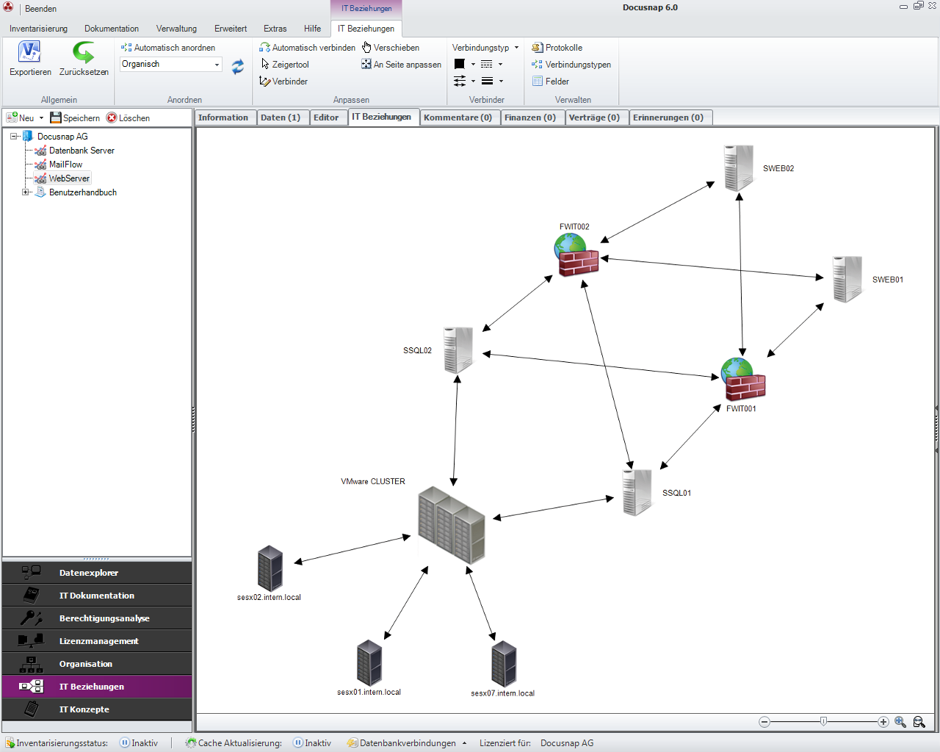Open the Organisch layout combo box
The image size is (940, 752).
[x=171, y=65]
